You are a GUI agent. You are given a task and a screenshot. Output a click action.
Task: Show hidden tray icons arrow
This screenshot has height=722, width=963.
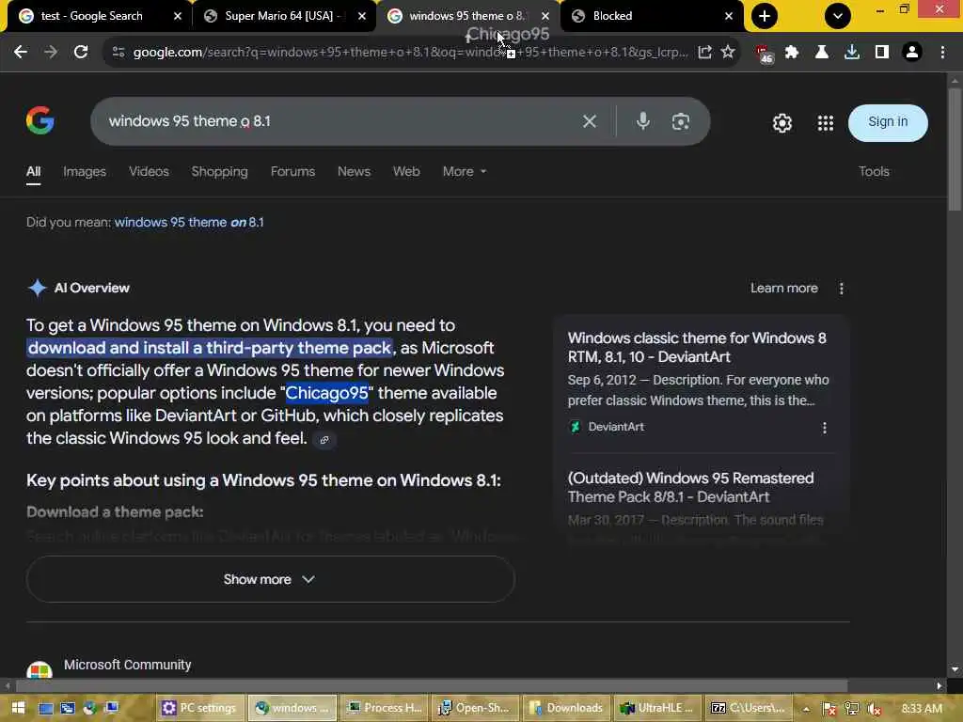tap(806, 709)
